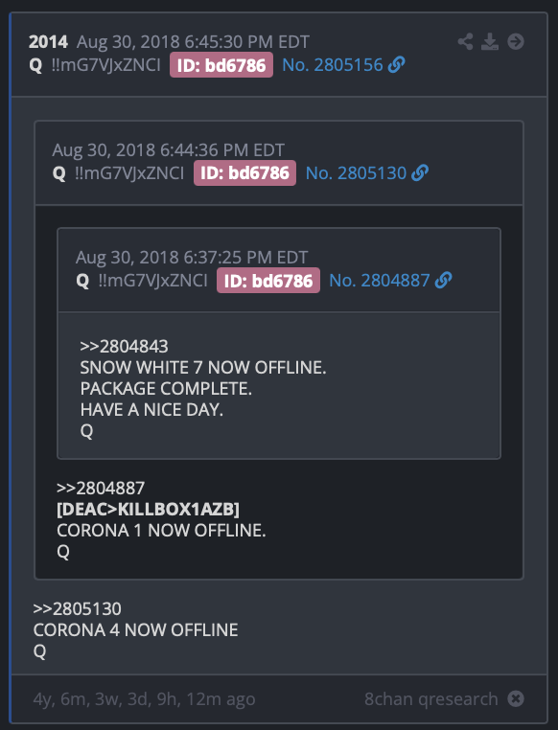The width and height of the screenshot is (558, 730).
Task: Click the share icon on post 2014
Action: click(x=465, y=41)
